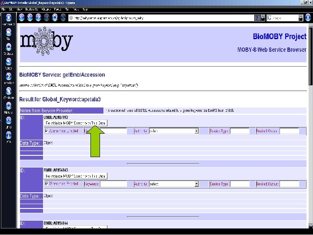This screenshot has height=235, width=313.
Task: Focus the first result's Service Type field
Action: tap(240, 131)
